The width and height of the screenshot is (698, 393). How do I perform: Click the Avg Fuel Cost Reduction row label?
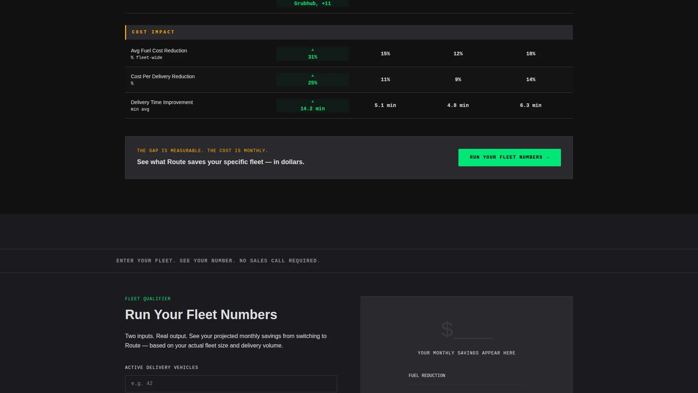click(159, 51)
